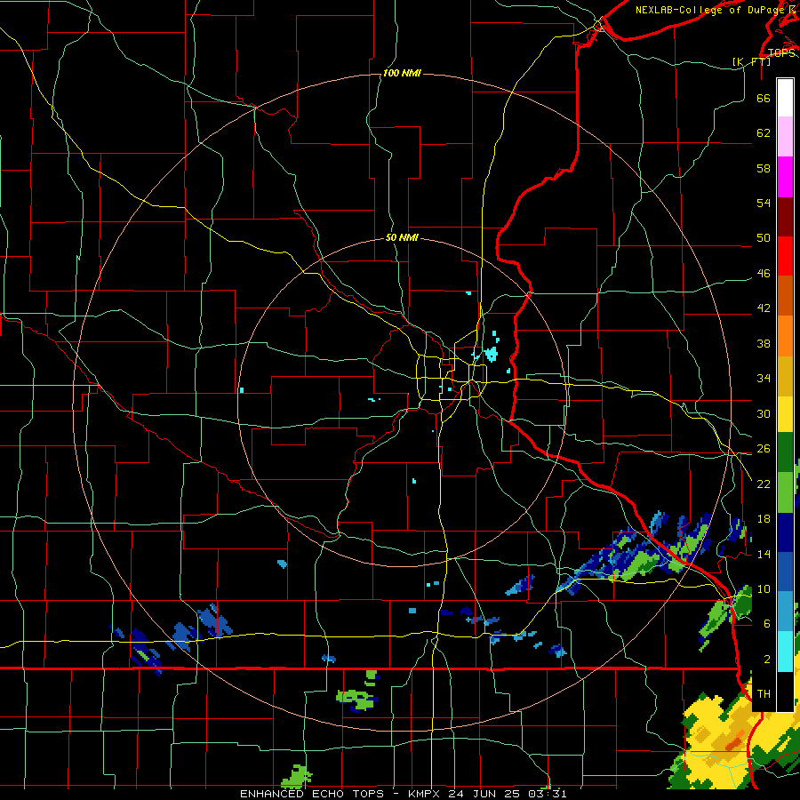Click the green echo cluster below the state border
Viewport: 800px width, 800px height.
(x=356, y=700)
